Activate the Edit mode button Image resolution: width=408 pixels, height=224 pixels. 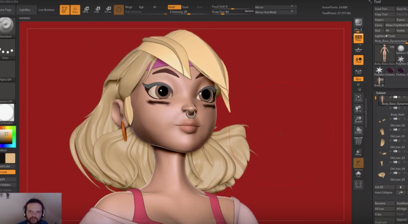pyautogui.click(x=65, y=10)
